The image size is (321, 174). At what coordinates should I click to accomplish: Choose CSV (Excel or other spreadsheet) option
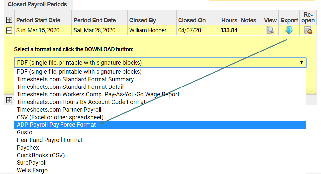point(160,117)
